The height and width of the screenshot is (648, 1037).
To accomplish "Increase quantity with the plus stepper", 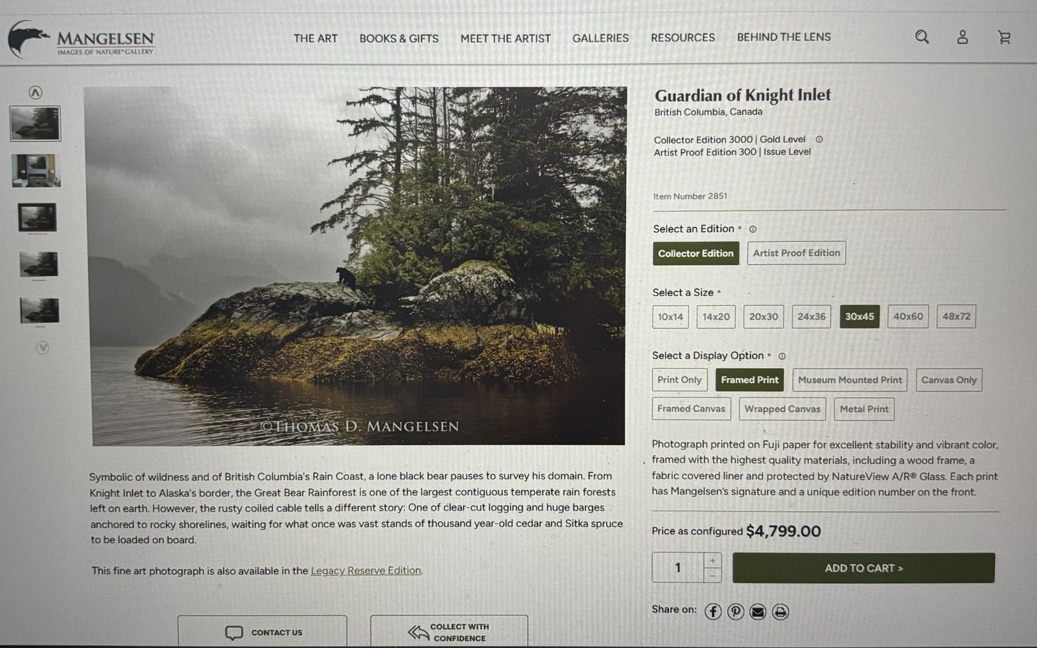I will pyautogui.click(x=712, y=561).
